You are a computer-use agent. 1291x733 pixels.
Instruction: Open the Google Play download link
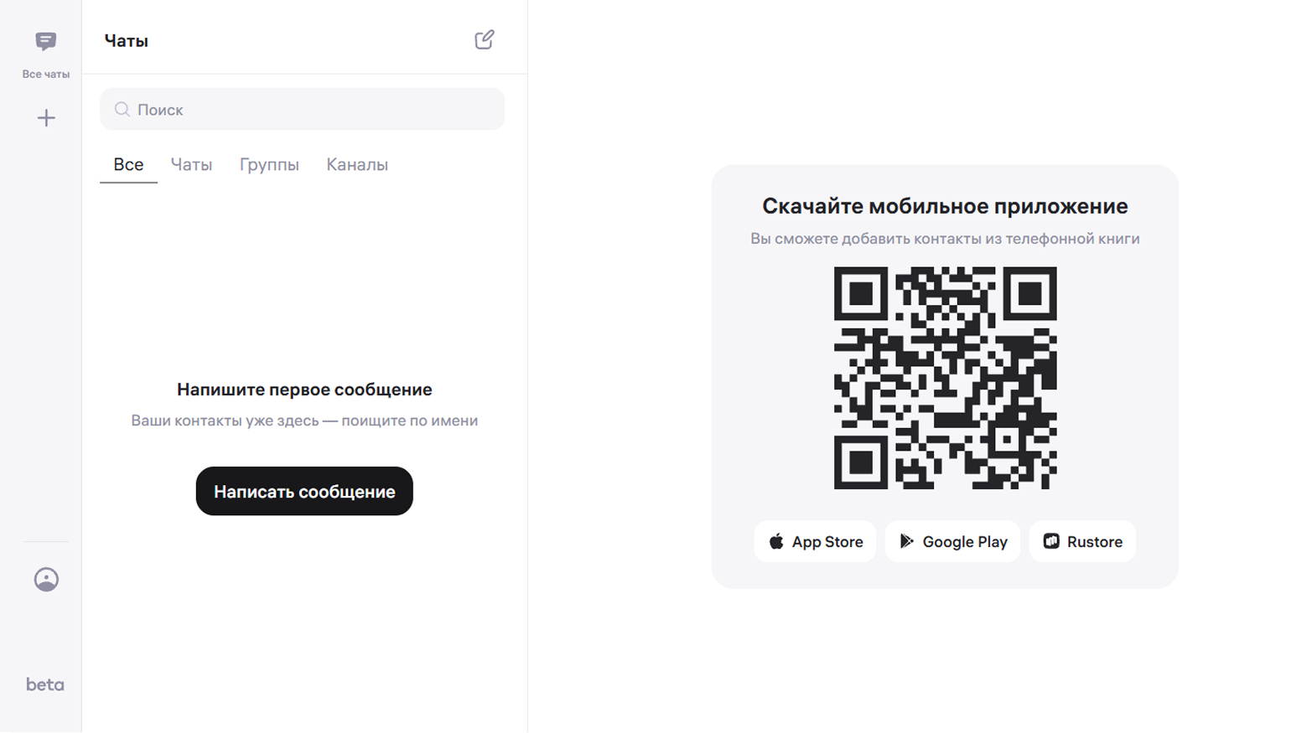(x=952, y=541)
